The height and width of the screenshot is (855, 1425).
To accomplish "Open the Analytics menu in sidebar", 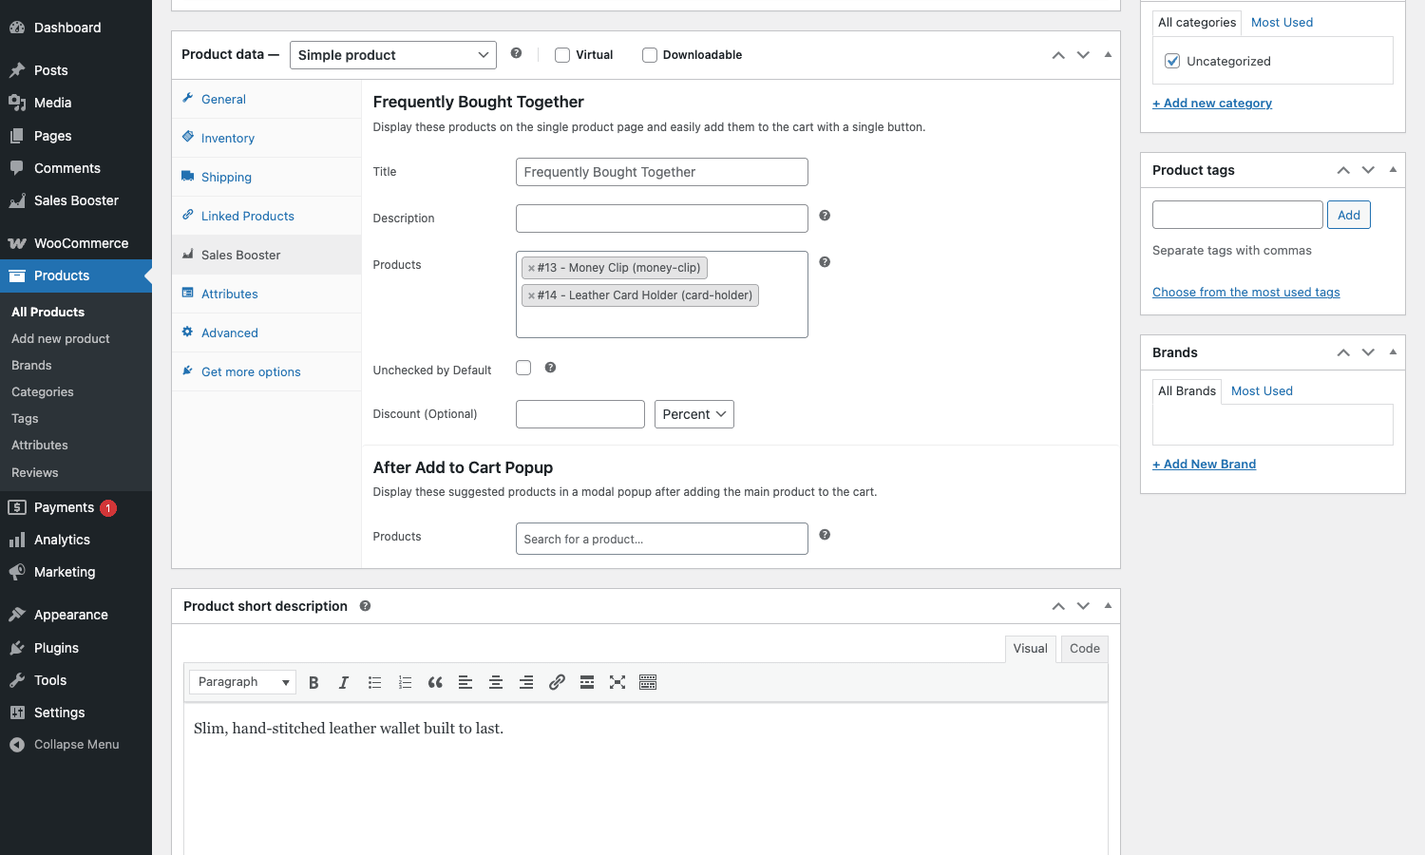I will tap(76, 540).
